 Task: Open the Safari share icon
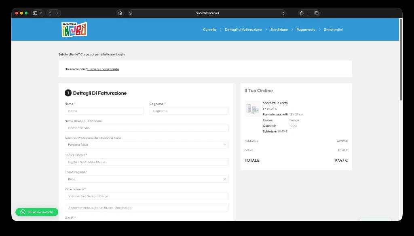click(x=302, y=13)
